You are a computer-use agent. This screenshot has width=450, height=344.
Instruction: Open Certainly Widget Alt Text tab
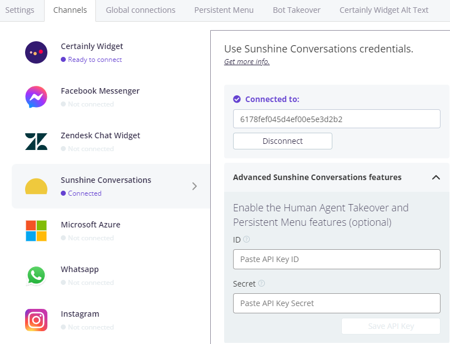pos(384,10)
